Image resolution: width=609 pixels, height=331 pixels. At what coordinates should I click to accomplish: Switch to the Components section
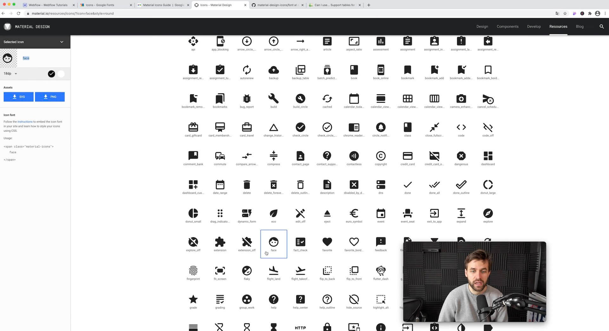[x=507, y=27]
